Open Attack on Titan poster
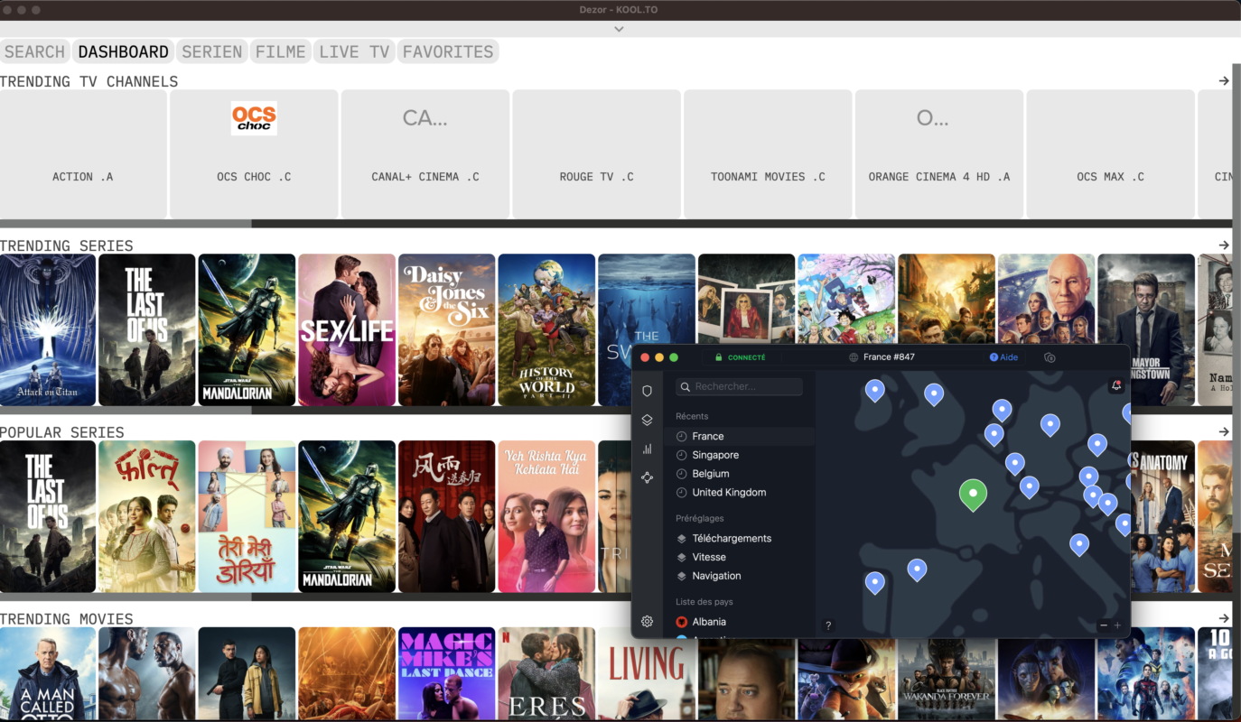This screenshot has width=1241, height=722. coord(48,329)
